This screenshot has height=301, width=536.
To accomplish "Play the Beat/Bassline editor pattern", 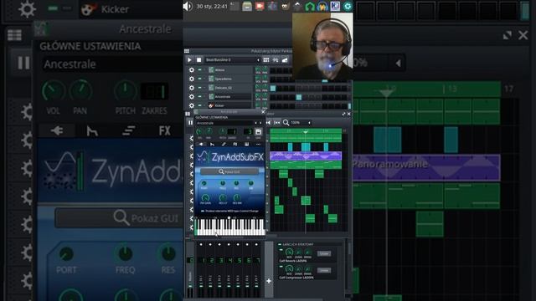I will (189, 60).
